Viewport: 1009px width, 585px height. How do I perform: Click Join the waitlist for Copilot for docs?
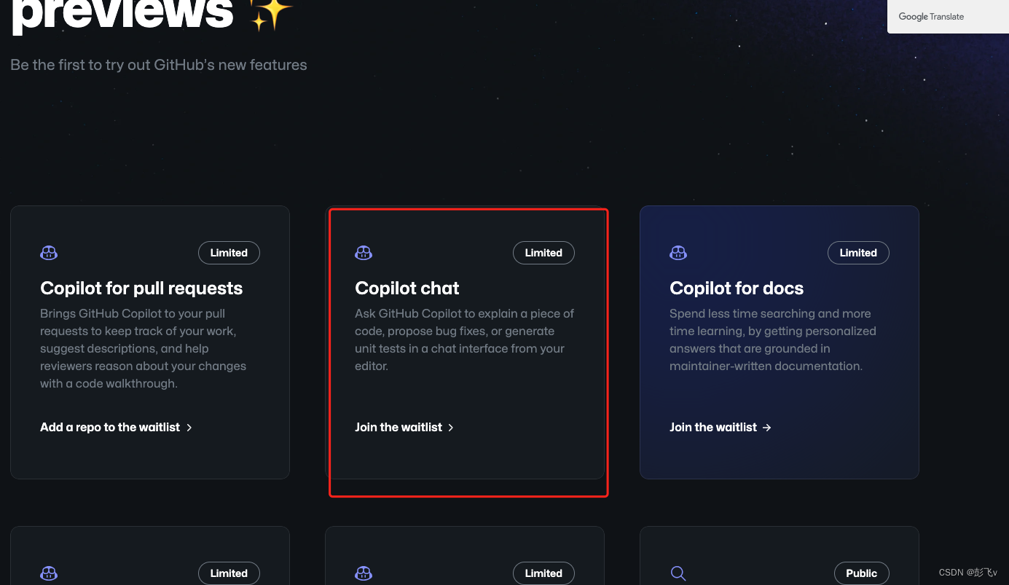pyautogui.click(x=713, y=427)
